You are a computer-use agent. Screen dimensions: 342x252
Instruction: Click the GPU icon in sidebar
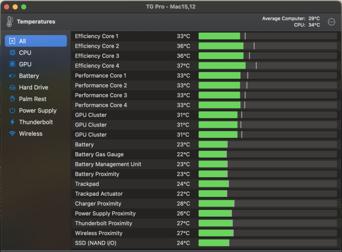coord(12,64)
